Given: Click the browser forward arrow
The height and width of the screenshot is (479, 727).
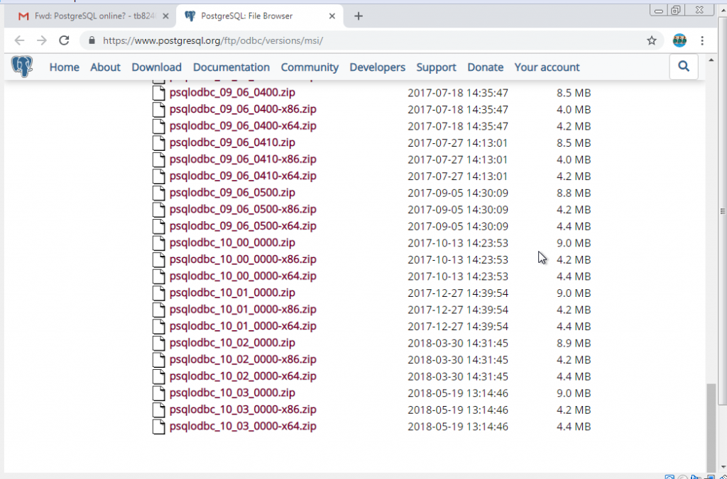Looking at the screenshot, I should [42, 40].
